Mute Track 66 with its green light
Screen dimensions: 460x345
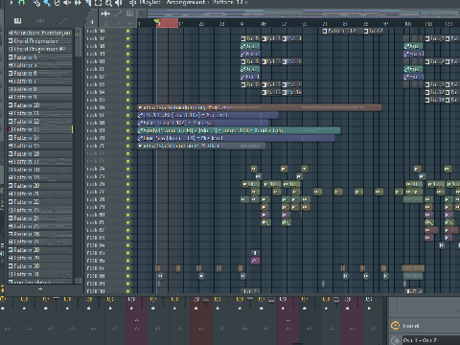[128, 107]
